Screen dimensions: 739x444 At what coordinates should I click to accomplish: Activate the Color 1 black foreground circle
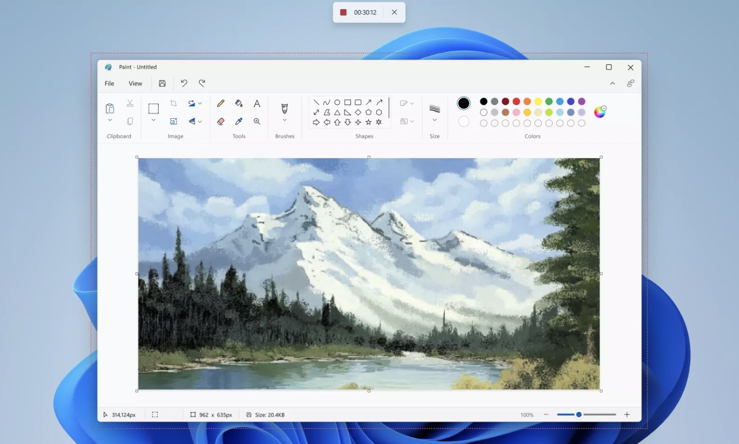[x=464, y=103]
